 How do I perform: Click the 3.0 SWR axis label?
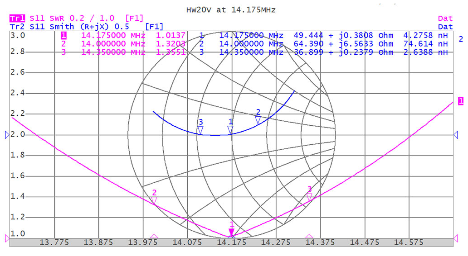tap(18, 35)
